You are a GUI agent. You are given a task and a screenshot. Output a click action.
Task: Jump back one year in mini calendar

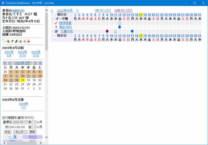(x=5, y=63)
